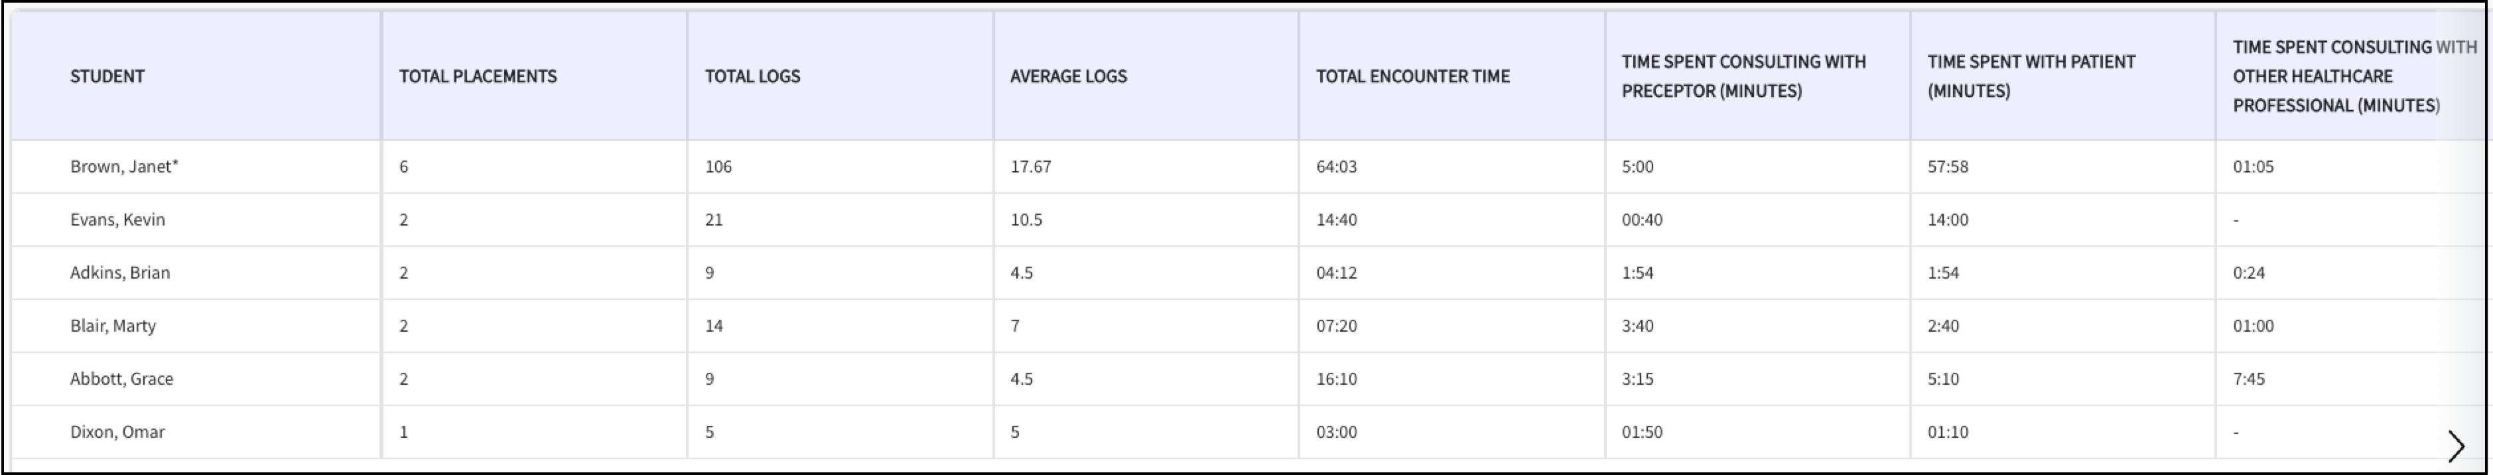2493x475 pixels.
Task: Sort by Total Placements column header
Action: pos(478,76)
